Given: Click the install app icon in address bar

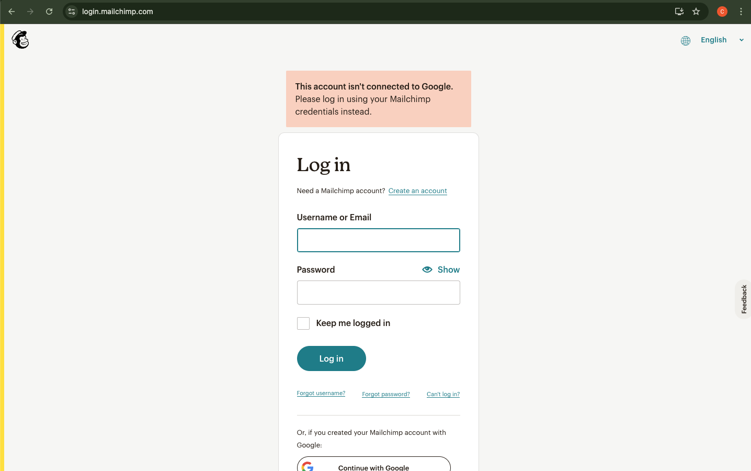Looking at the screenshot, I should [x=679, y=12].
